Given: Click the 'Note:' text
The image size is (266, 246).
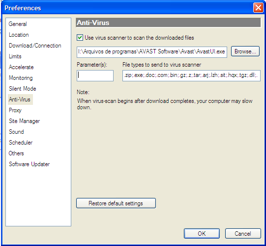Looking at the screenshot, I should [83, 92].
